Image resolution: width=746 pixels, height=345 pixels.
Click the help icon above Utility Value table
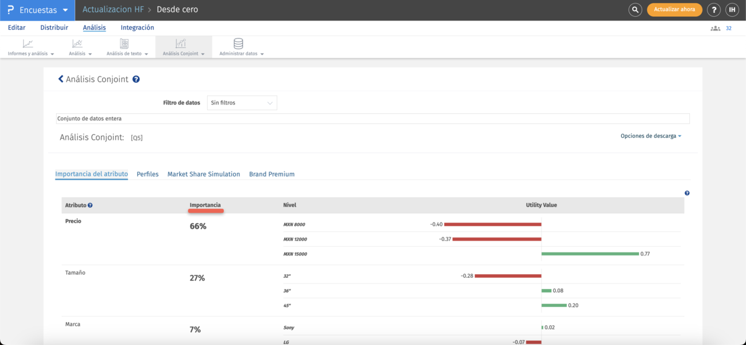[x=687, y=193]
